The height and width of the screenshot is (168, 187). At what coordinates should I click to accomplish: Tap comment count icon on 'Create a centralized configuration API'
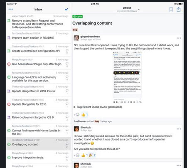pyautogui.click(x=67, y=50)
